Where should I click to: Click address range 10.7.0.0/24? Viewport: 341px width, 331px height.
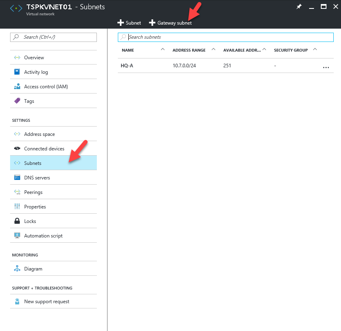pos(184,66)
